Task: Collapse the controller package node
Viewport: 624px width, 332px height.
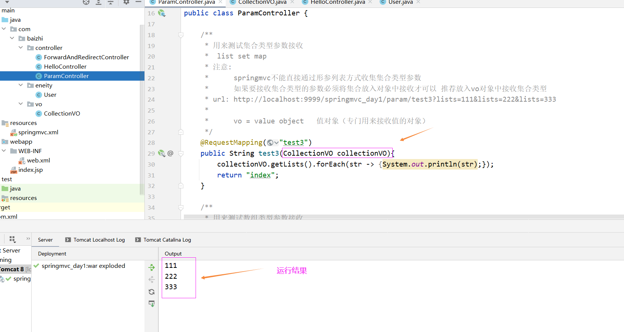Action: click(x=21, y=47)
